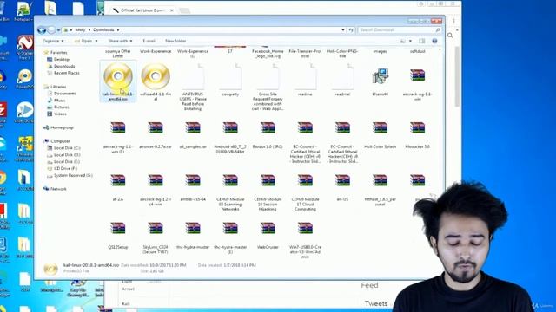The image size is (556, 312).
Task: Refresh the Downloads folder view
Action: [x=351, y=30]
